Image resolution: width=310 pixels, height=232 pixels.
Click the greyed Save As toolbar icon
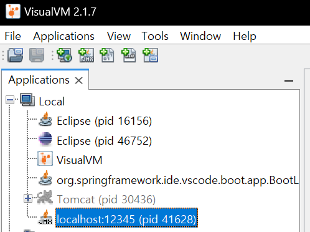37,55
